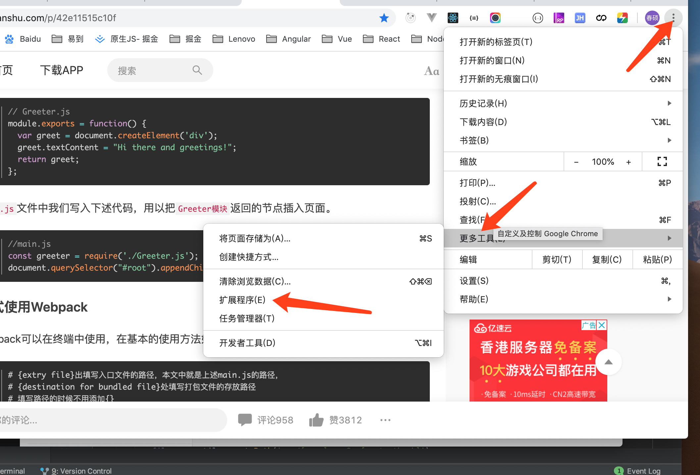The image size is (700, 475).
Task: Close the advertisement with X button
Action: (602, 325)
